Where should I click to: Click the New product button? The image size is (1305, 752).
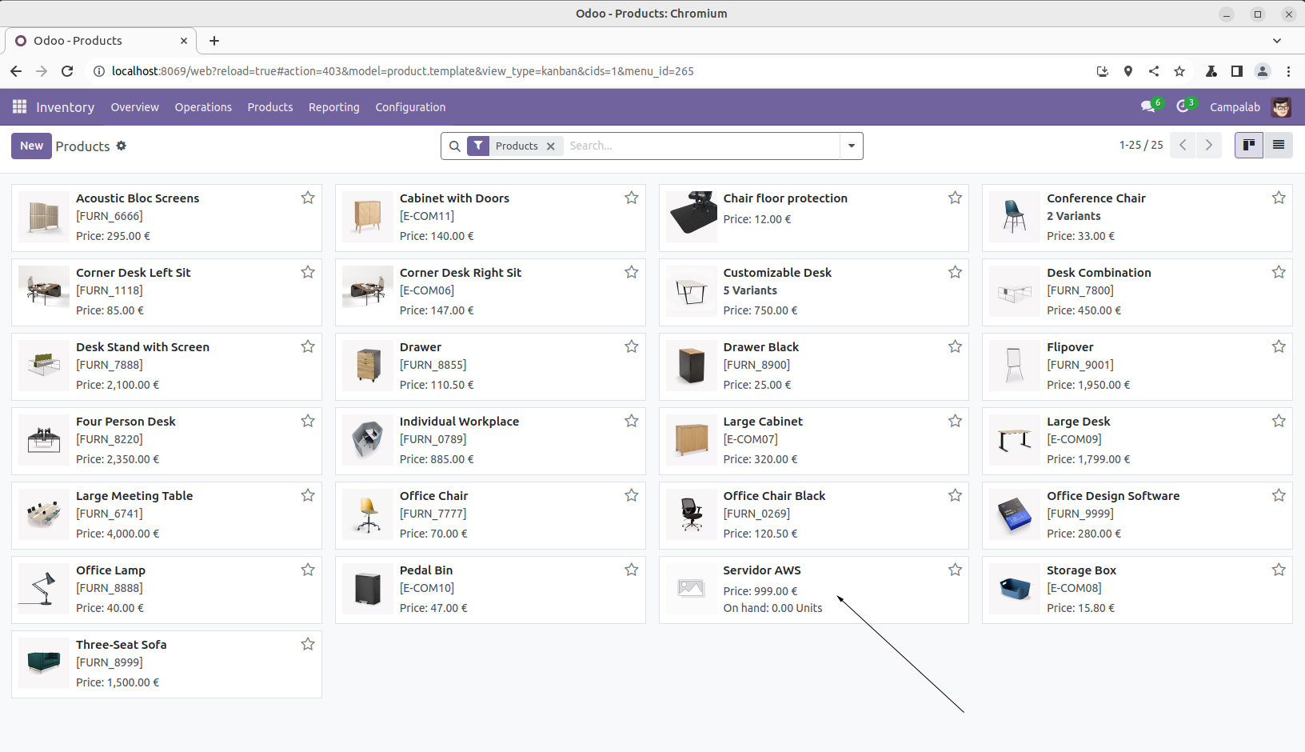tap(31, 146)
